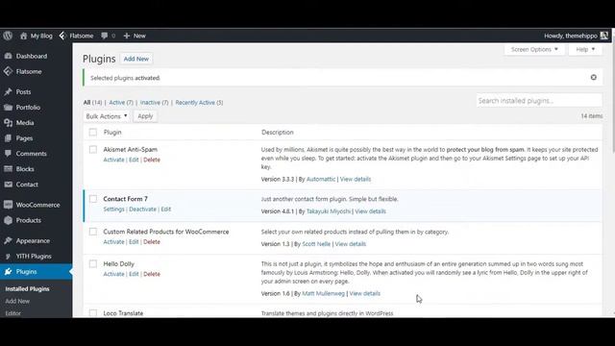Click the plus New icon in admin bar

tap(126, 36)
